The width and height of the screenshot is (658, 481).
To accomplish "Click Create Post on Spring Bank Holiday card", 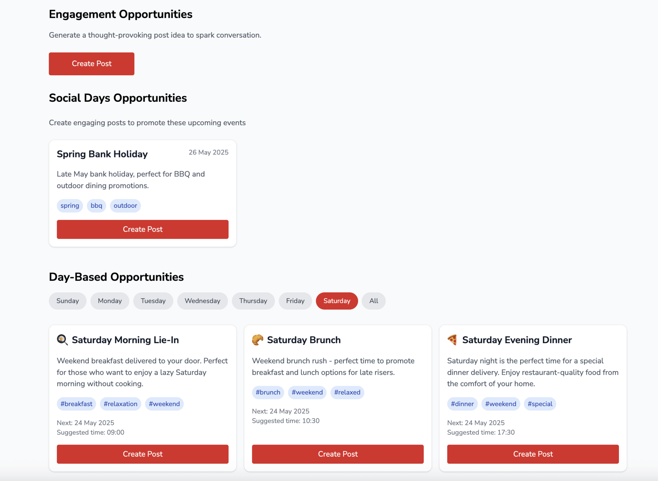I will (x=143, y=229).
